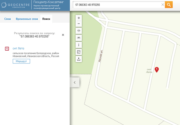Open the снт Лето result link
The image size is (180, 125).
pos(18,49)
